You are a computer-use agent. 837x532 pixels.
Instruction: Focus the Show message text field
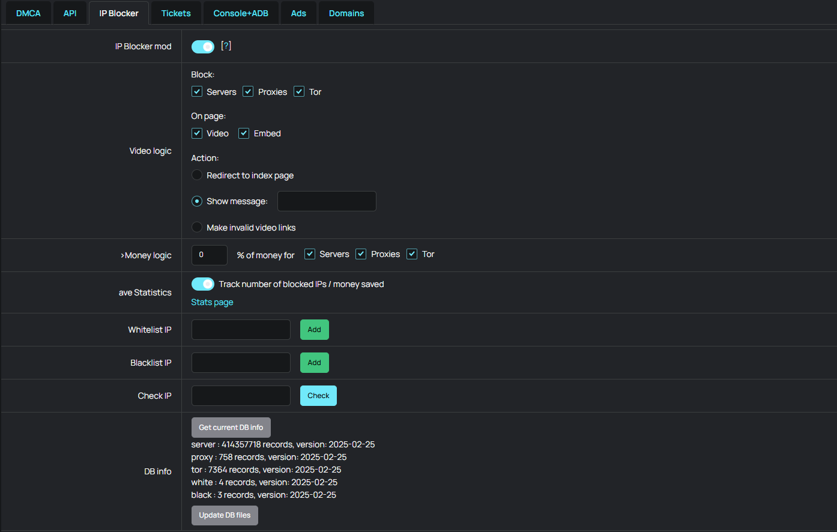point(327,201)
